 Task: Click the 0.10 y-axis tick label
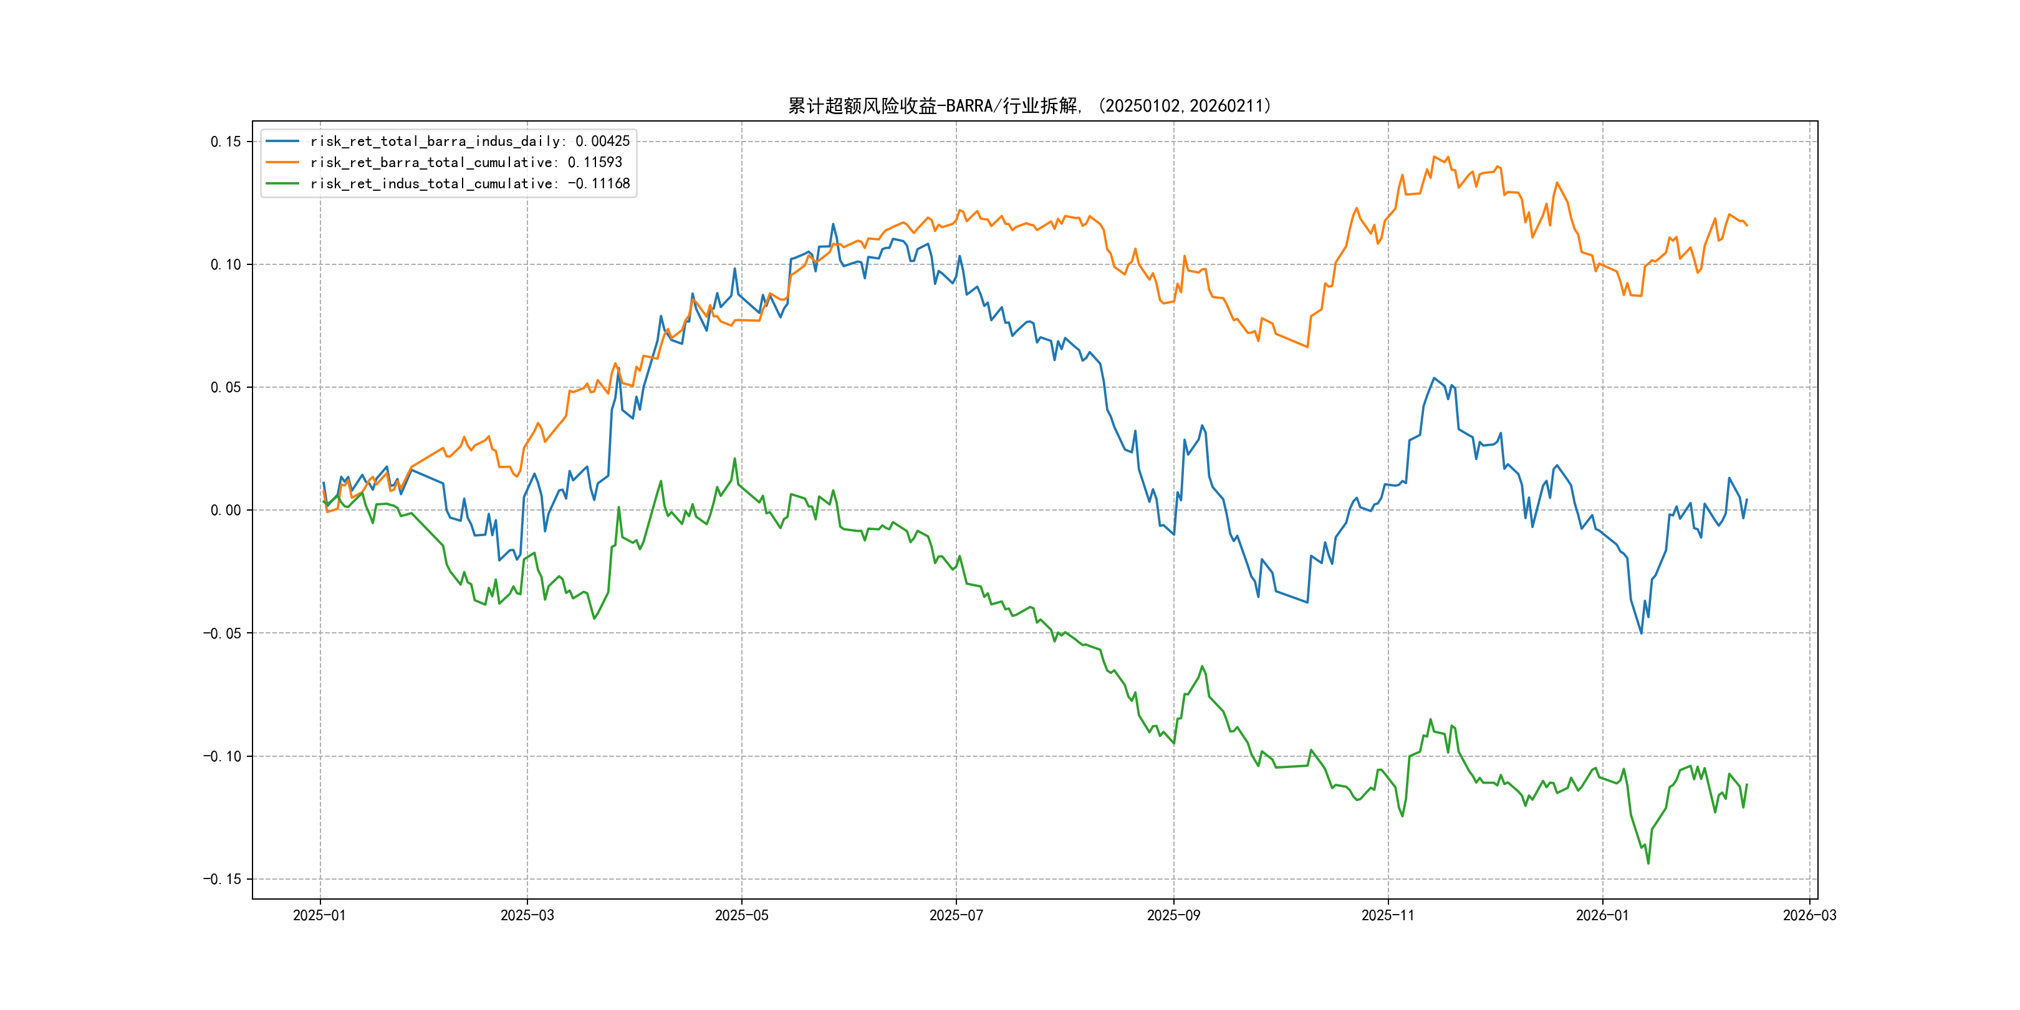tap(225, 265)
